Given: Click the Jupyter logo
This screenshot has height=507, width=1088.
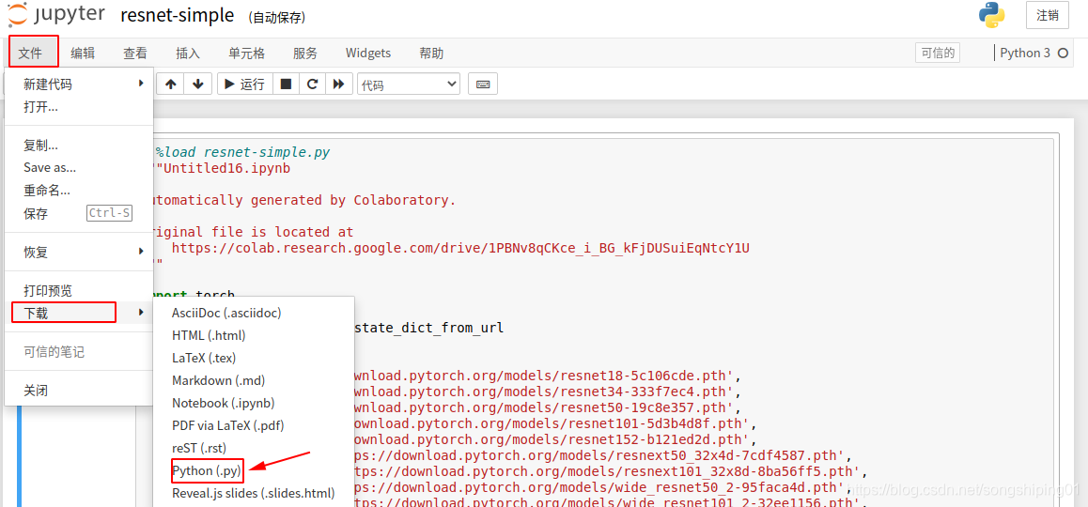Looking at the screenshot, I should [x=55, y=15].
